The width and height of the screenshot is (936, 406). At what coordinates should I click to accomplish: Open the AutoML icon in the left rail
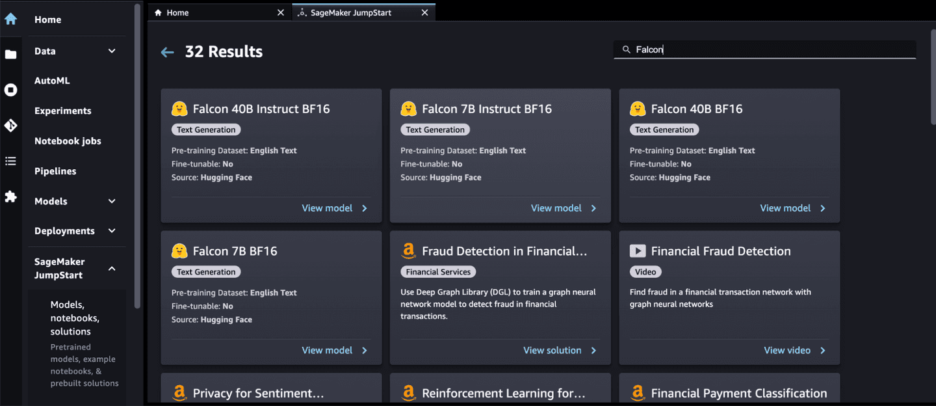pos(10,89)
